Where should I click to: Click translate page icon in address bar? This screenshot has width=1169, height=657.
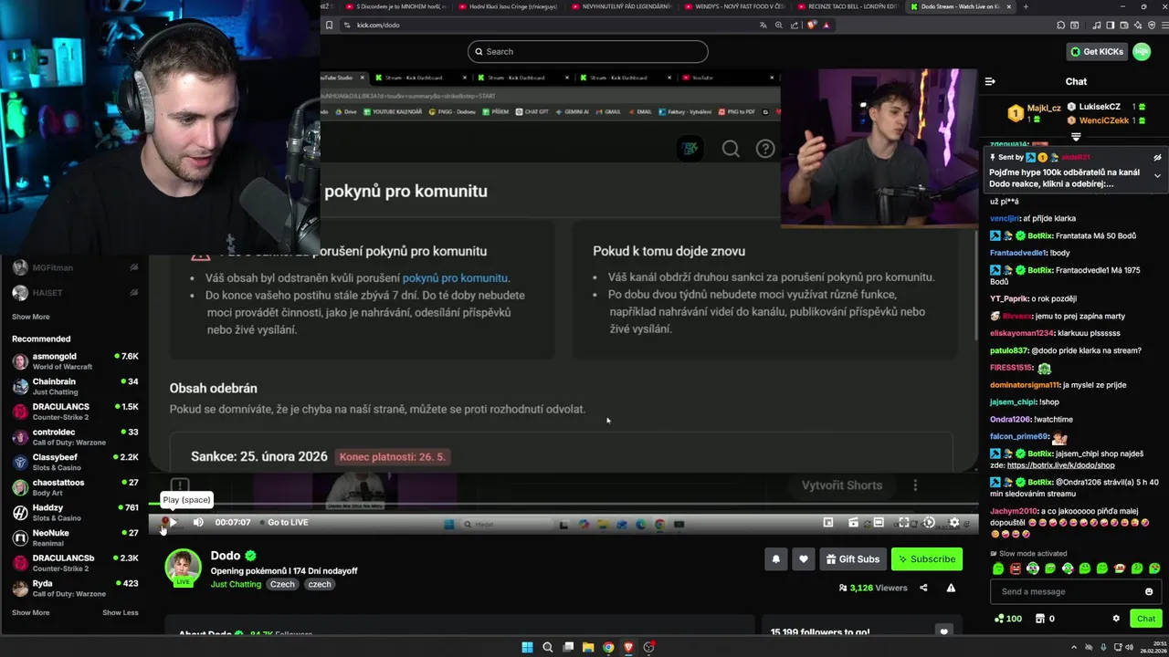pyautogui.click(x=764, y=26)
